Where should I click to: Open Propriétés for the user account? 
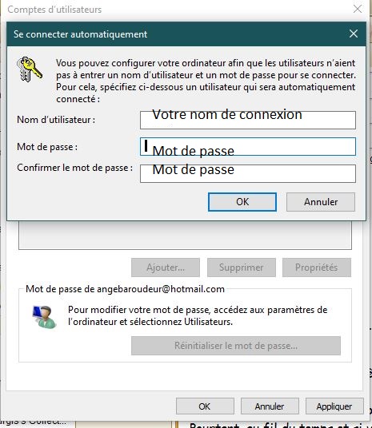point(317,267)
